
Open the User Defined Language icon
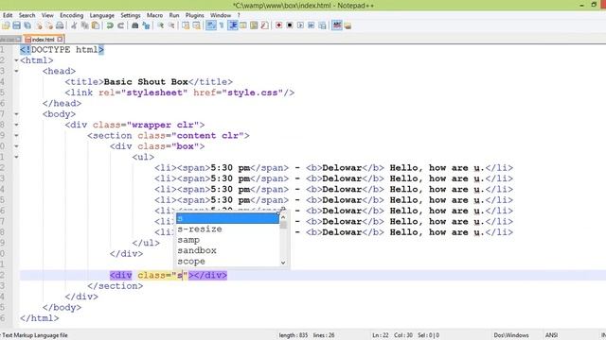click(x=243, y=25)
